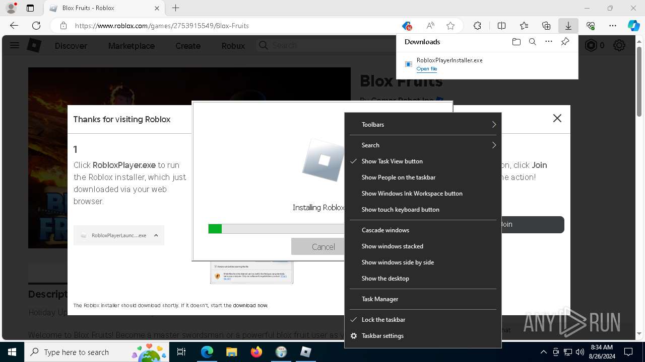The width and height of the screenshot is (645, 362).
Task: Open the Favorites list icon
Action: (524, 26)
